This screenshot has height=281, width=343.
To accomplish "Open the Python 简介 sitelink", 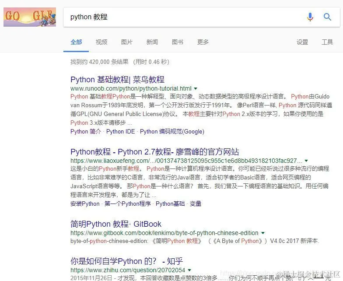I will 86,131.
